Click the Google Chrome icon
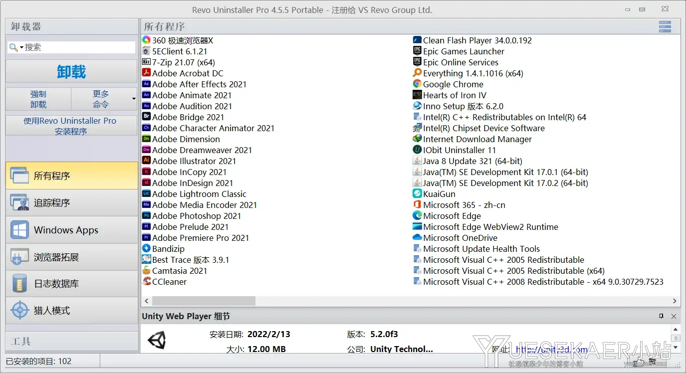The height and width of the screenshot is (373, 686). click(417, 84)
